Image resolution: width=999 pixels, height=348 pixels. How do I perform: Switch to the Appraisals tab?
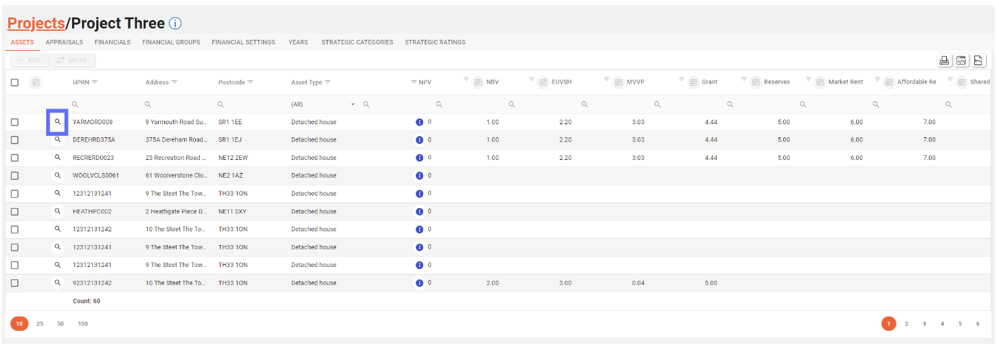(x=64, y=43)
